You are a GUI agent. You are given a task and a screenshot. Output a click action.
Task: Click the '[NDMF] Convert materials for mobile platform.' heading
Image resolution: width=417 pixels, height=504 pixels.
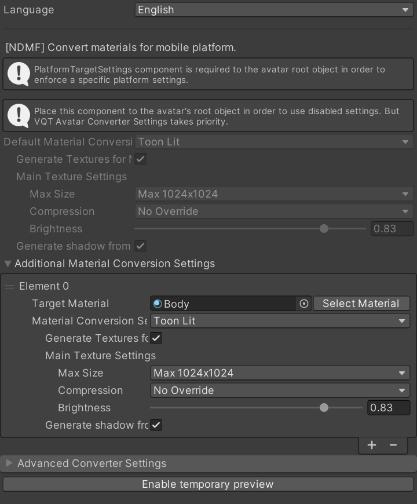click(x=121, y=48)
